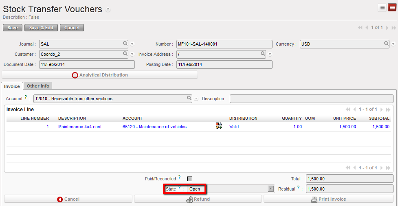
Task: Click distribution icon on invoice line
Action: [219, 126]
